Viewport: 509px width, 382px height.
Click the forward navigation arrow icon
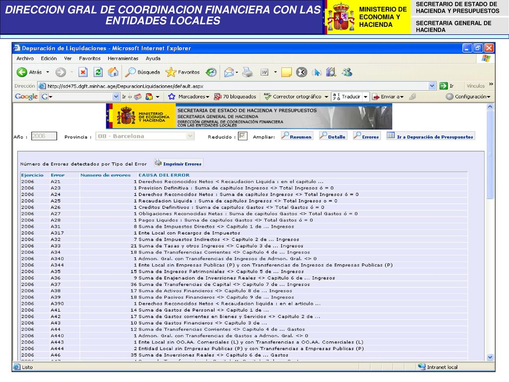coord(60,72)
